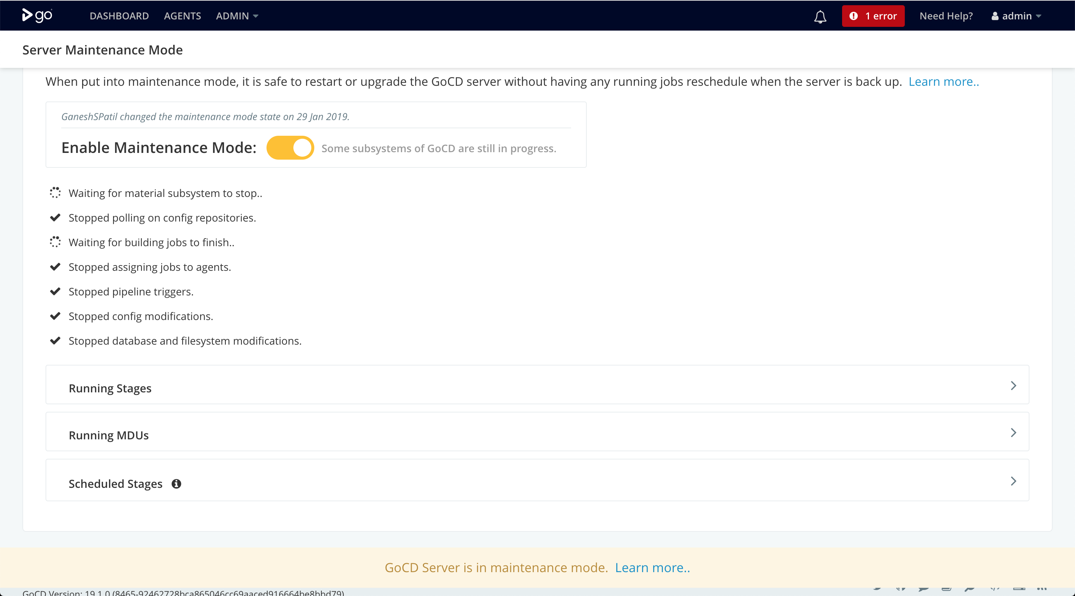Viewport: 1075px width, 596px height.
Task: Click the red error alert icon
Action: 853,16
